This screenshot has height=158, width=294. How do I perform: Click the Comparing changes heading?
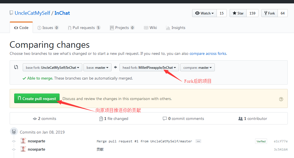click(x=49, y=45)
